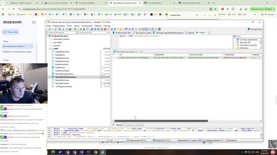The image size is (277, 155).
Task: Expand Ключевые слова SQL in the helper panel
Action: tap(235, 45)
